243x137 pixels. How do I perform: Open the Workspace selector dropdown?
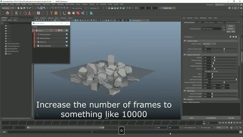point(227,5)
